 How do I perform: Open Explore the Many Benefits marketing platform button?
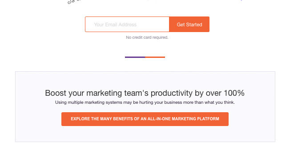[145, 119]
